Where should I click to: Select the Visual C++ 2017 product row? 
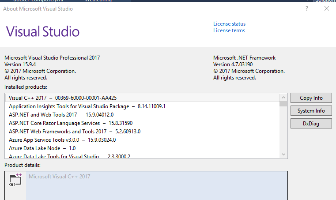click(142, 98)
